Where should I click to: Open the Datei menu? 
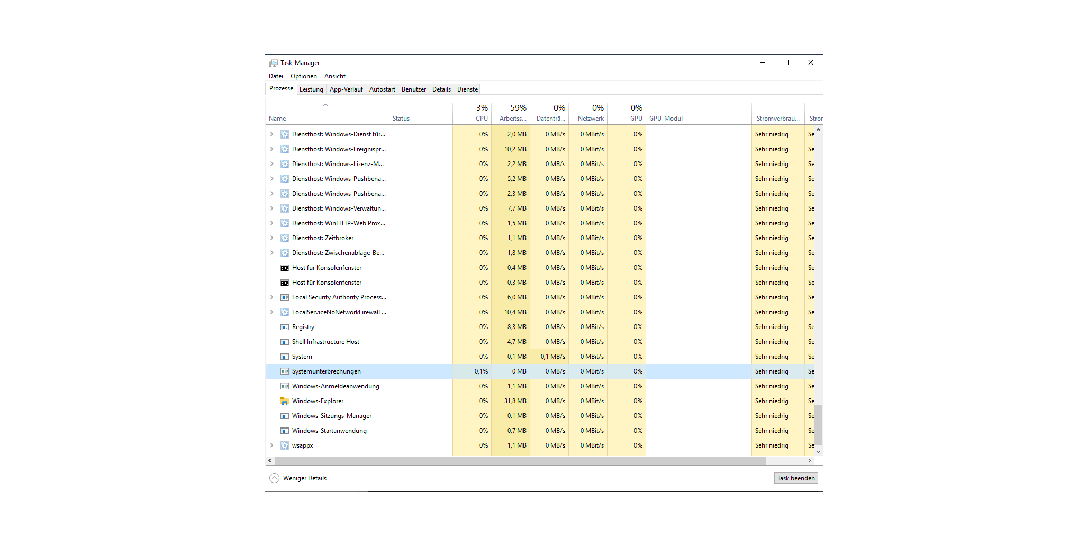click(x=276, y=76)
